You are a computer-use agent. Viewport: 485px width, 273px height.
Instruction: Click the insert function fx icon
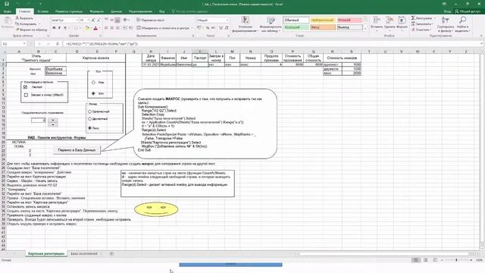pos(58,44)
